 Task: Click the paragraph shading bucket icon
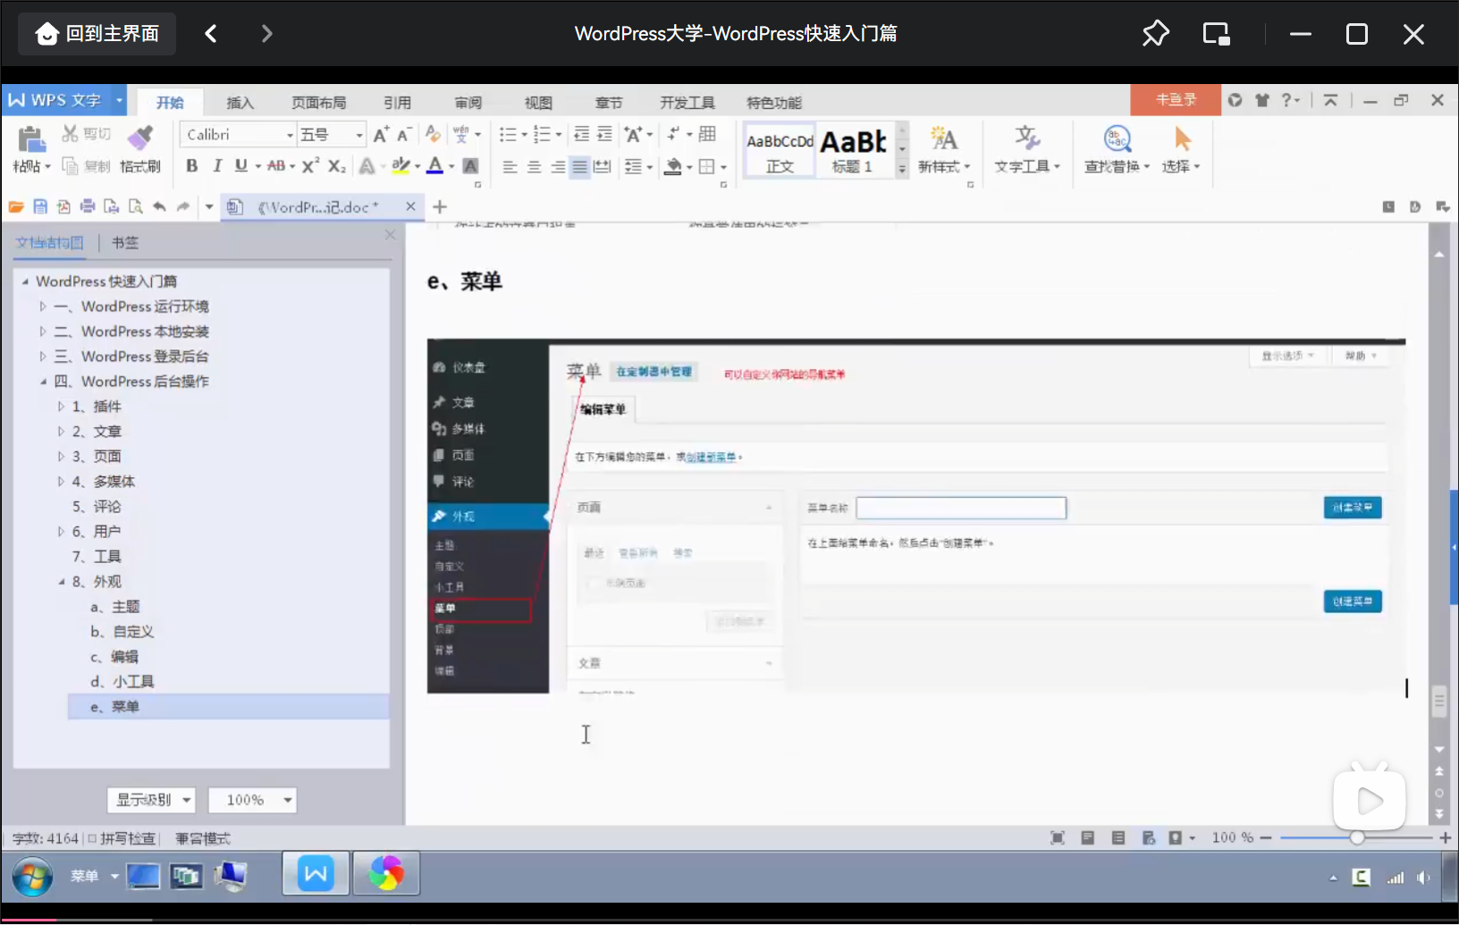pyautogui.click(x=674, y=166)
